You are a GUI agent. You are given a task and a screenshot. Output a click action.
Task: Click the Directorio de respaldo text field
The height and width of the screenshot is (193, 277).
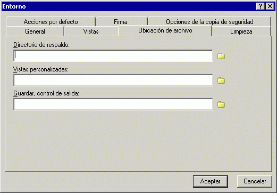(113, 55)
